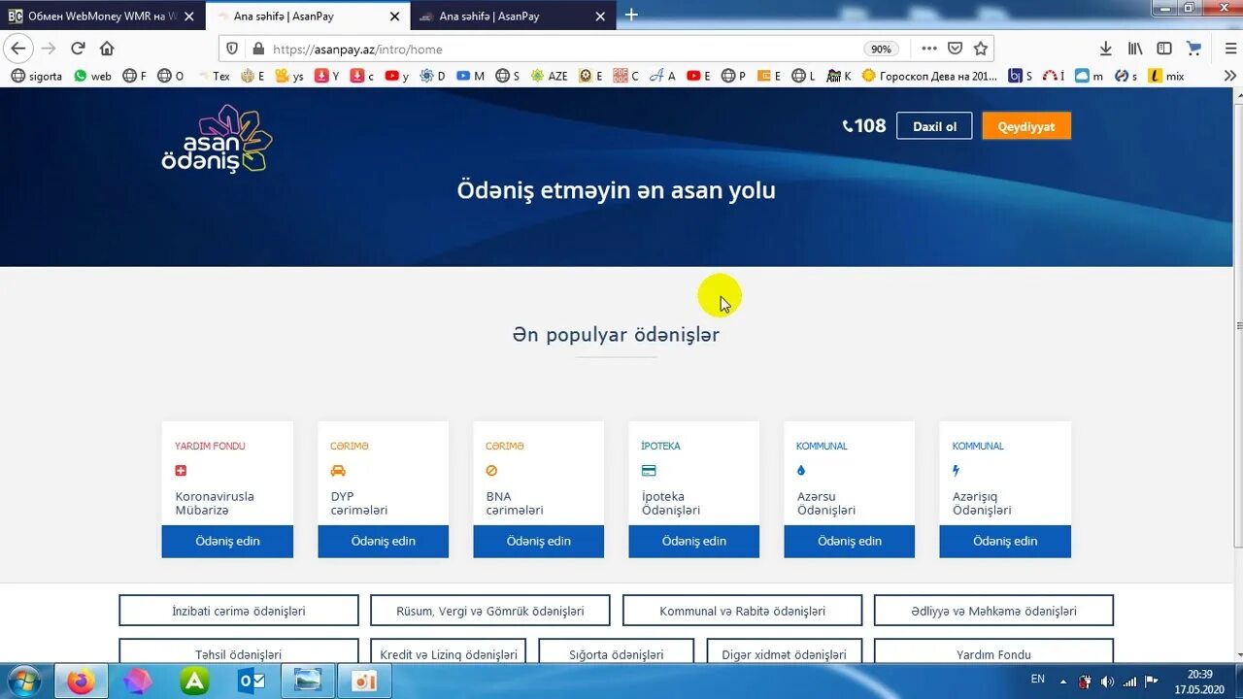Click the car icon on DYP card

338,471
